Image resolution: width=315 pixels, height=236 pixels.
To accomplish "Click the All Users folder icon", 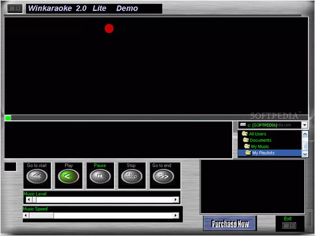I will pyautogui.click(x=245, y=134).
